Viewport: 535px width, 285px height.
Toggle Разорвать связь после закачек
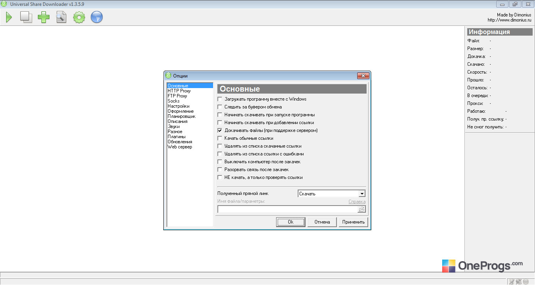[x=220, y=170]
